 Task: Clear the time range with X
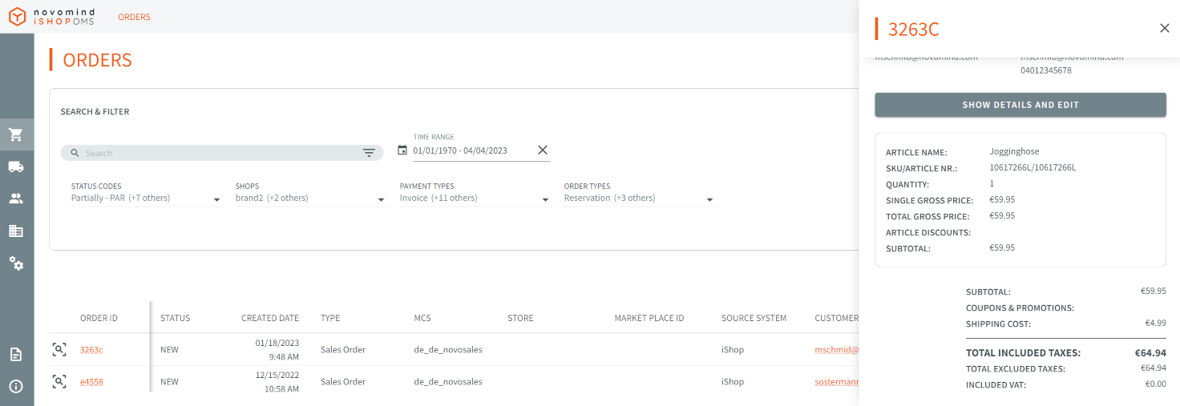(542, 150)
